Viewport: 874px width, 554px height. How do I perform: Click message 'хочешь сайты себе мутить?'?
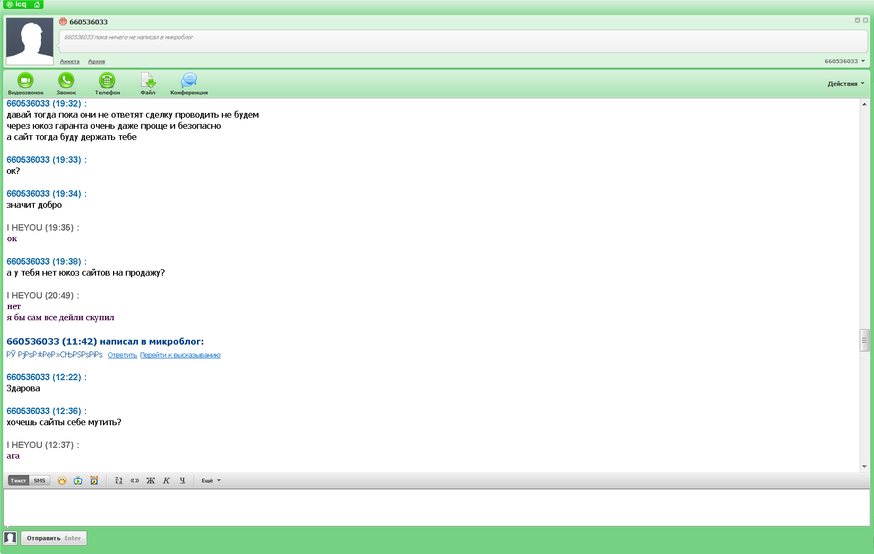click(64, 423)
